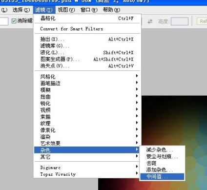This screenshot has width=207, height=190.
Task: Choose 去斑 from submenu
Action: point(162,163)
